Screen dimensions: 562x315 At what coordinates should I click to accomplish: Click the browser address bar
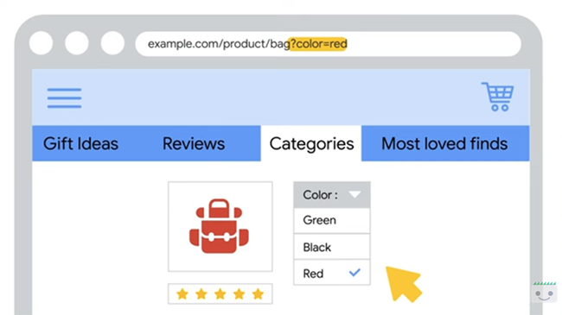tap(328, 44)
